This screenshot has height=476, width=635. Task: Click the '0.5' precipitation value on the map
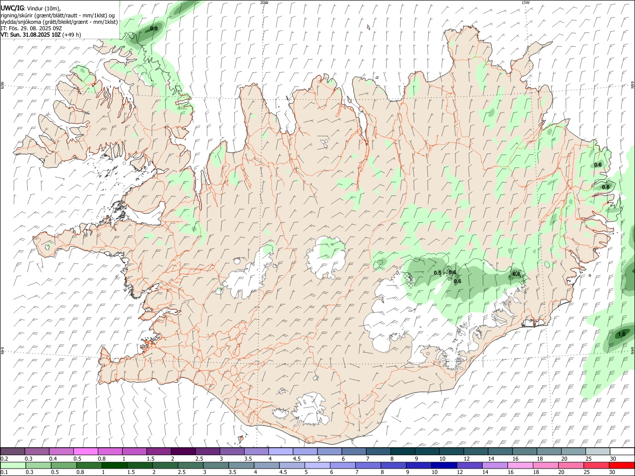coord(438,273)
